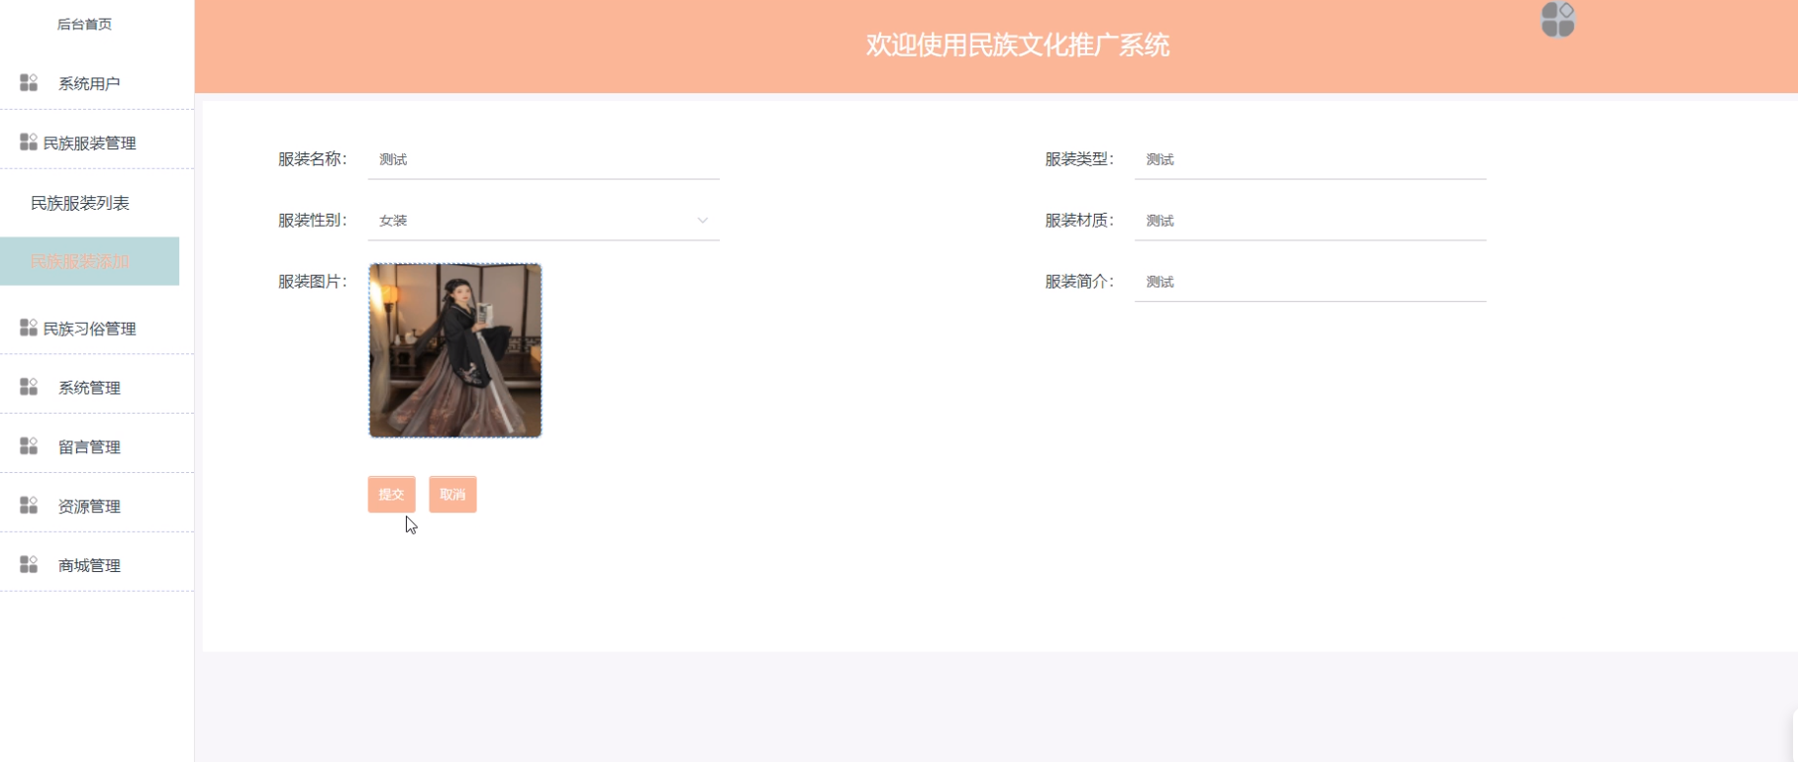Click the icon beside 留言管理
The height and width of the screenshot is (762, 1798).
tap(29, 446)
